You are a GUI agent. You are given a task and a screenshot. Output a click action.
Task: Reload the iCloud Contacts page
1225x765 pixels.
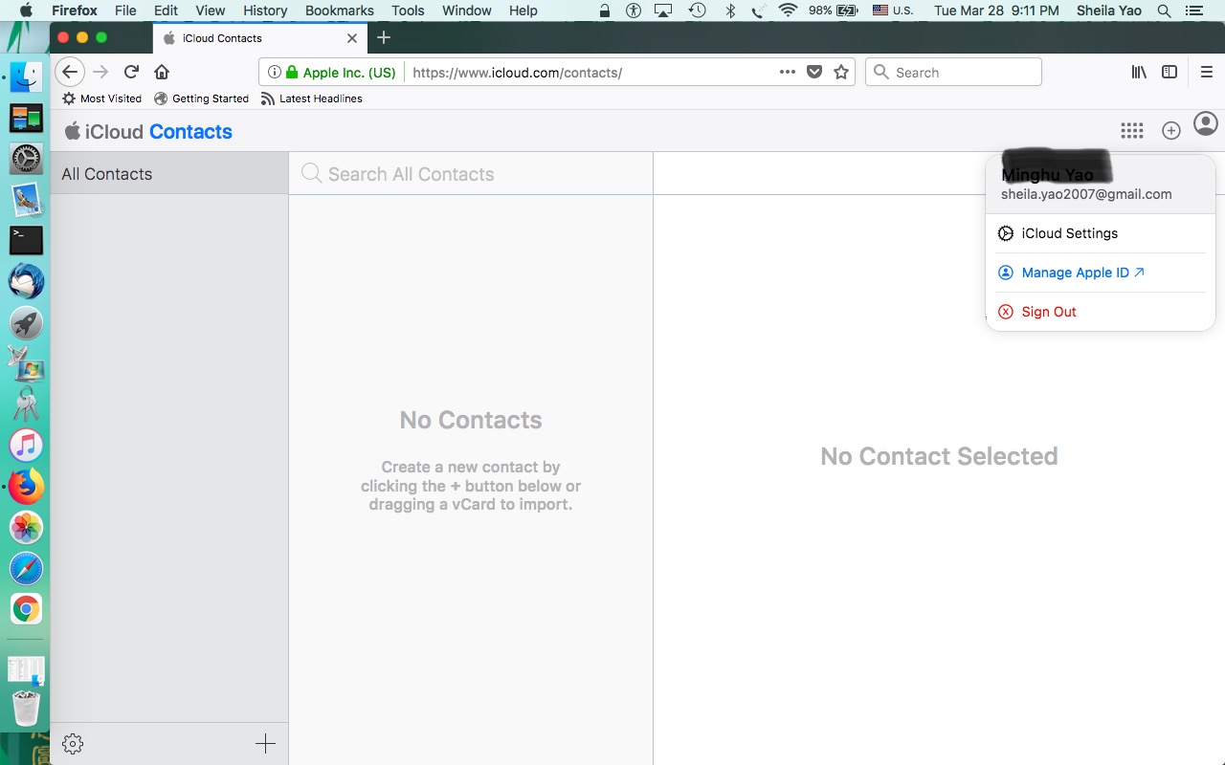click(132, 72)
